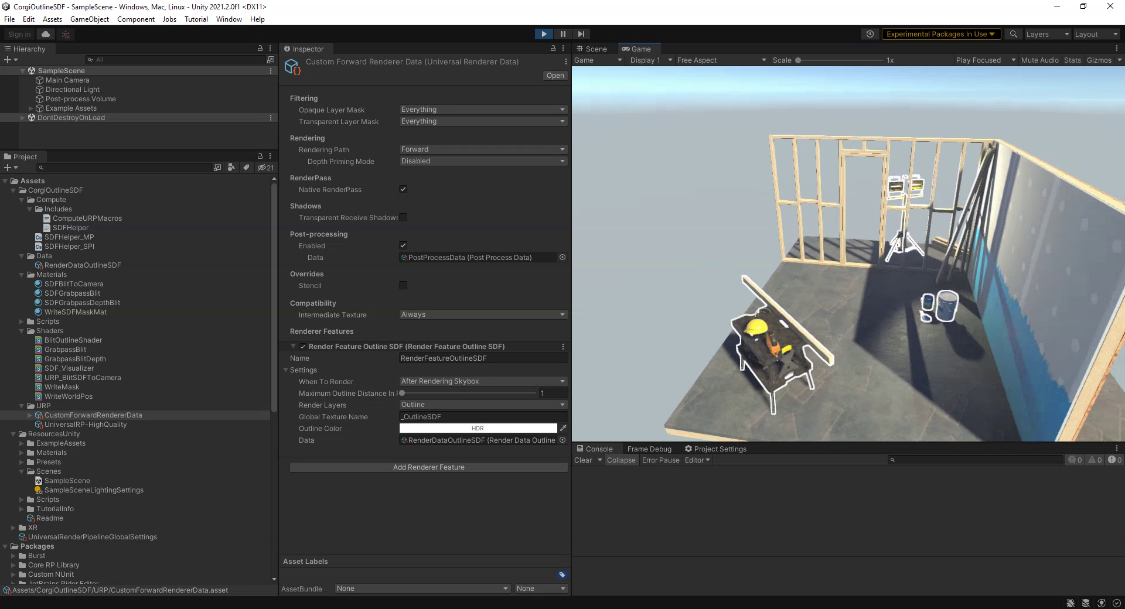Click the HDR color eyedropper icon
This screenshot has height=609, width=1125.
563,428
